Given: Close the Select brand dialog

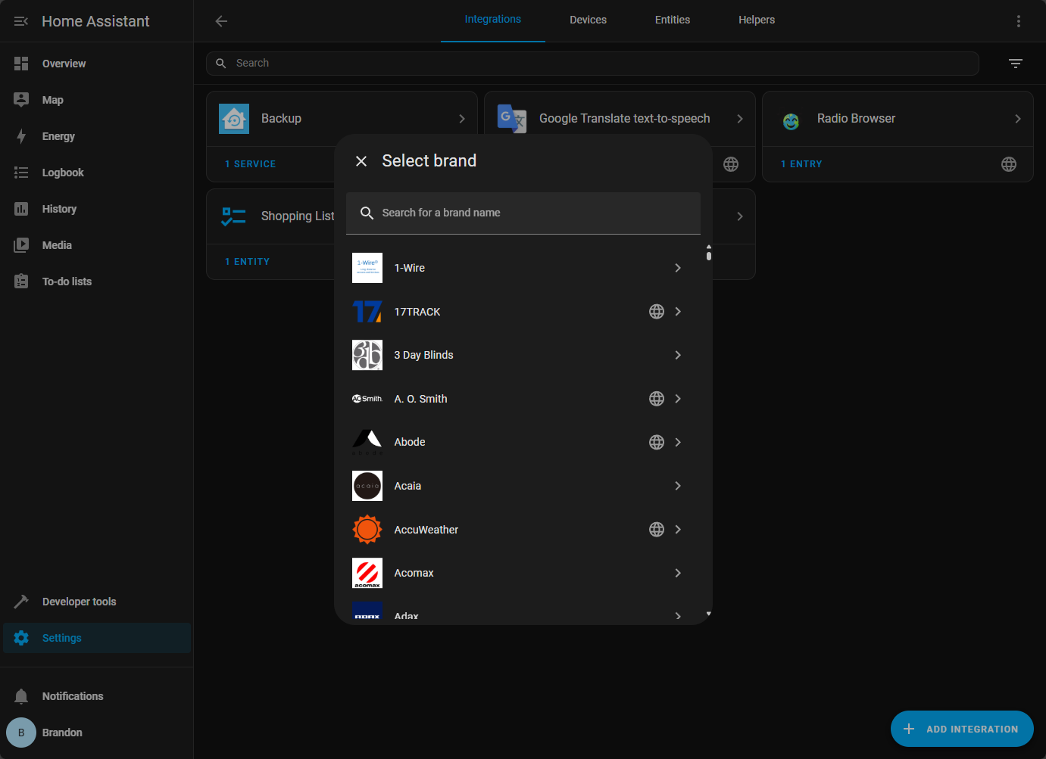Looking at the screenshot, I should coord(361,161).
